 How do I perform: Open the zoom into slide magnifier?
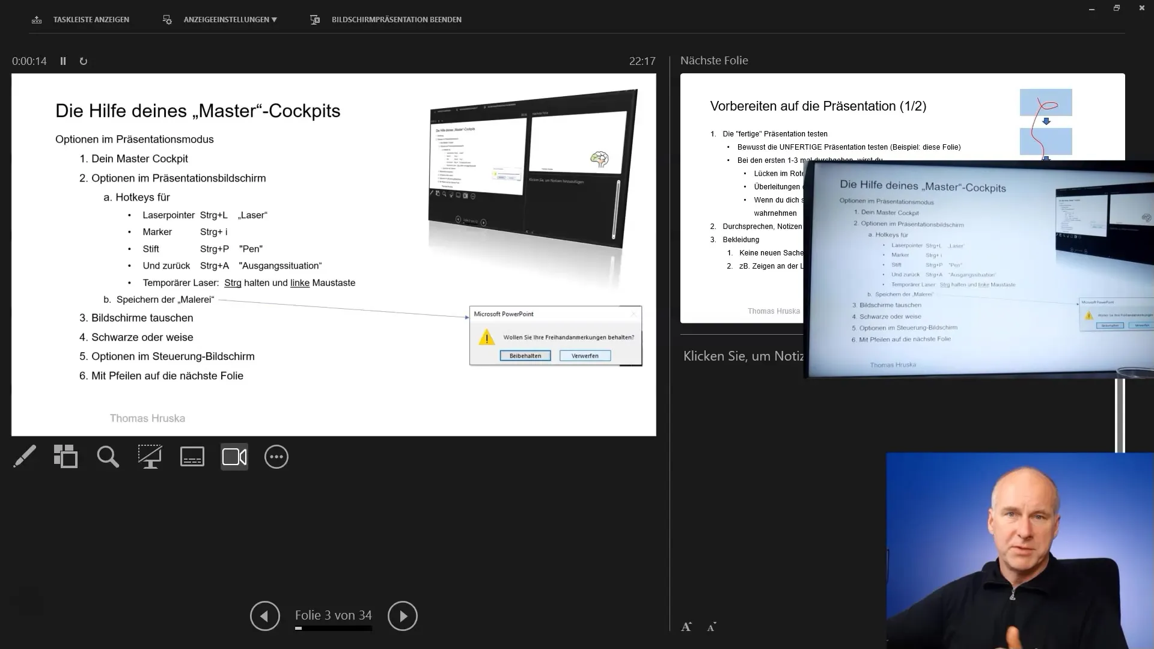tap(108, 457)
